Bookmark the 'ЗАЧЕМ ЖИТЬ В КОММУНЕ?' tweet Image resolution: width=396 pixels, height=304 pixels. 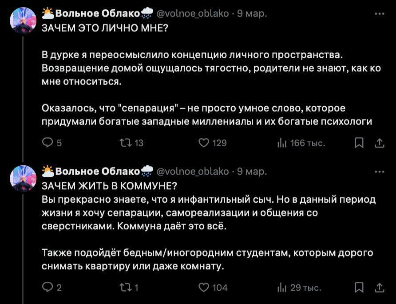coord(360,288)
